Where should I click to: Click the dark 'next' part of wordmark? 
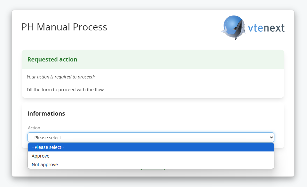tap(274, 28)
